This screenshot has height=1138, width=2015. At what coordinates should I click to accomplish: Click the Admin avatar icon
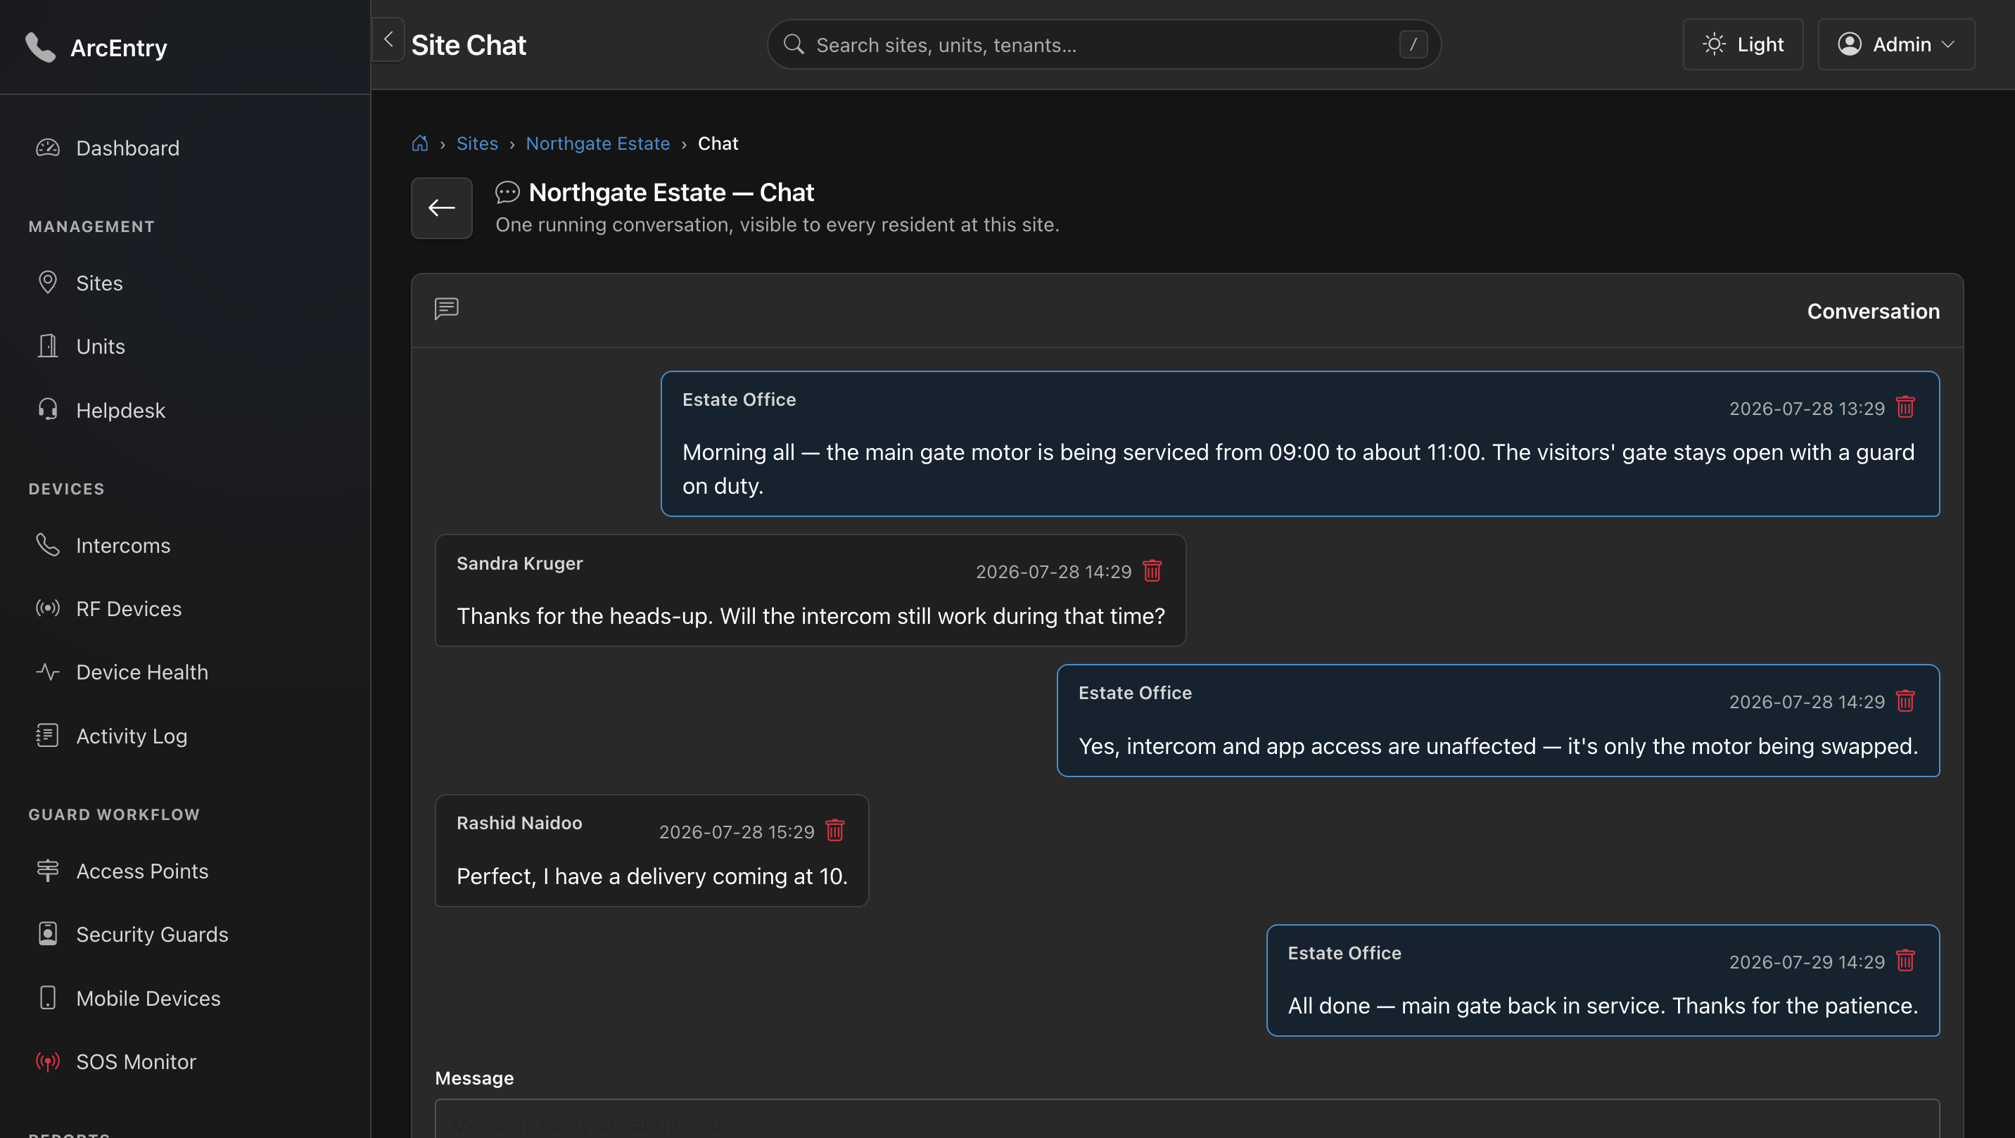point(1849,44)
